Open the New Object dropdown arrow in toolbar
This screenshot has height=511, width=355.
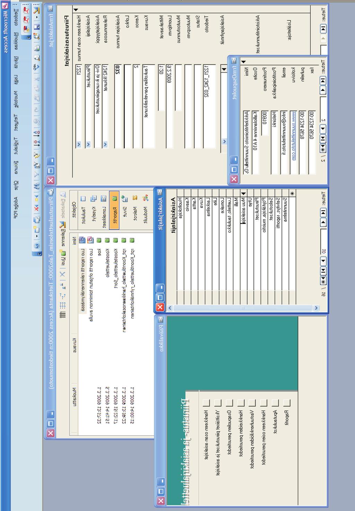tap(37, 236)
